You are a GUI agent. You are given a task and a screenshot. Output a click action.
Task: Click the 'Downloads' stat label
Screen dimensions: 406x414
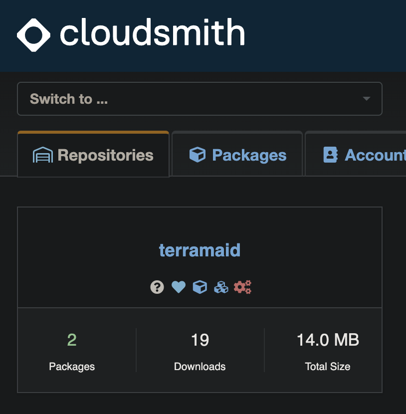[x=200, y=367]
